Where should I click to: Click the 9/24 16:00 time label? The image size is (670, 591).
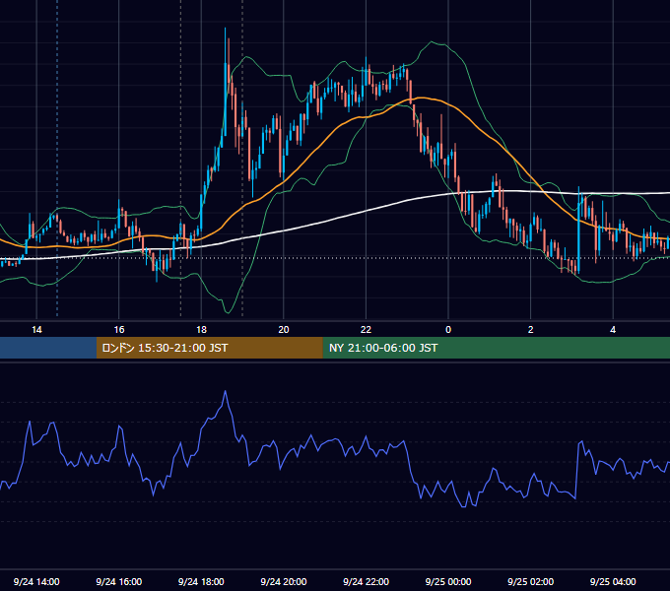point(119,581)
